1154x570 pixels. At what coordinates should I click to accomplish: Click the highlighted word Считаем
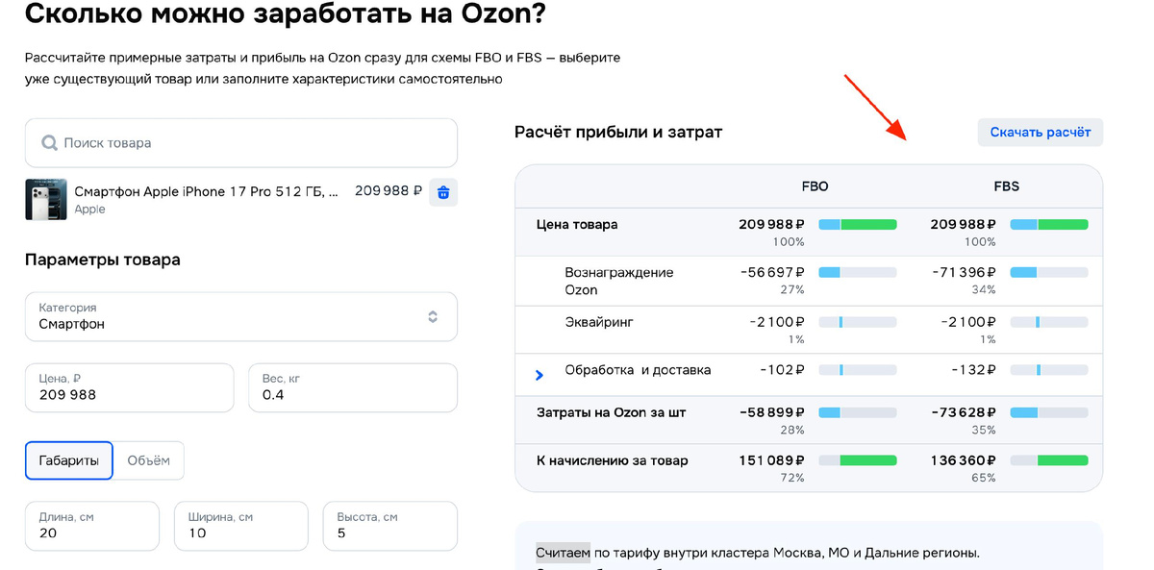pos(563,553)
